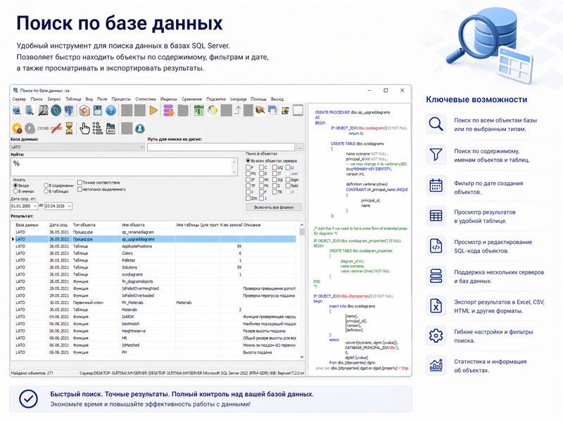Click the blue floppy disk save icon

coord(98,110)
